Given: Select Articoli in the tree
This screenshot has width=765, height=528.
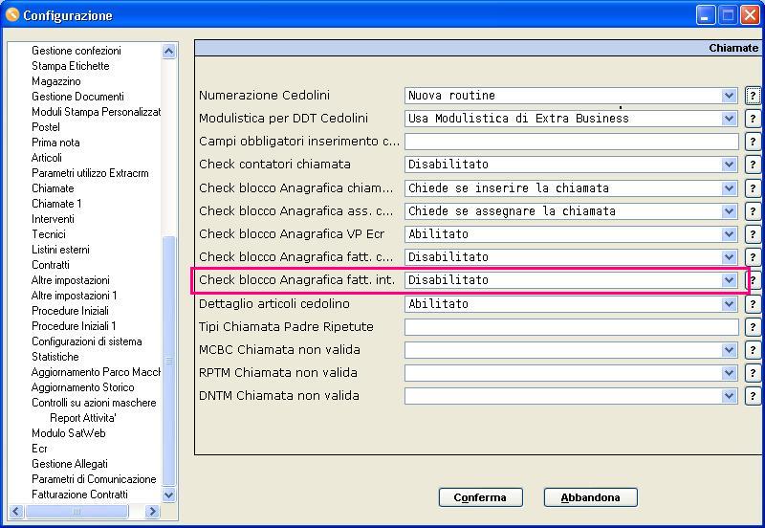Looking at the screenshot, I should click(x=46, y=158).
